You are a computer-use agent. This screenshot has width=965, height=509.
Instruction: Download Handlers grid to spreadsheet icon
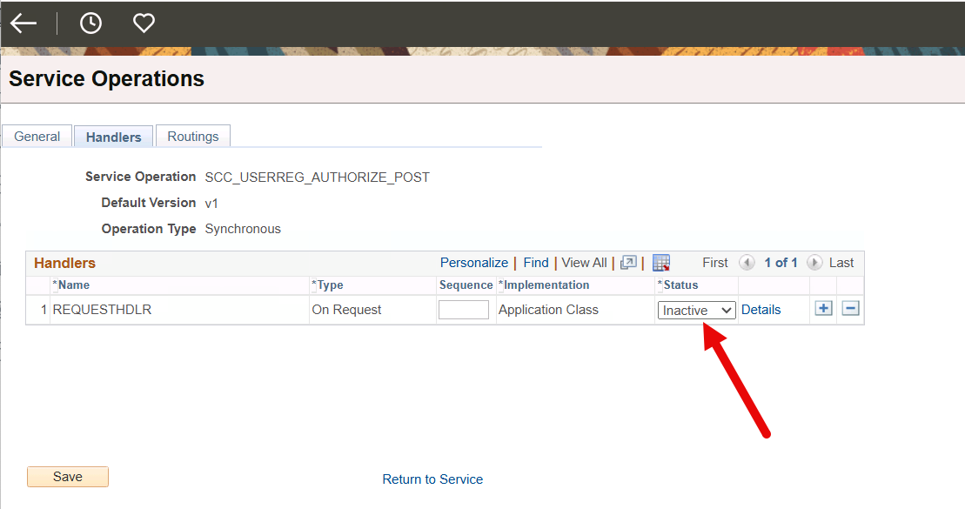pyautogui.click(x=661, y=263)
